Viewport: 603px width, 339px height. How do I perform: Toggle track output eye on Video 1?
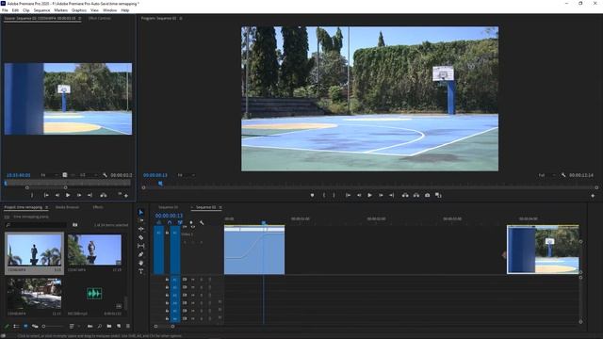coord(192,227)
